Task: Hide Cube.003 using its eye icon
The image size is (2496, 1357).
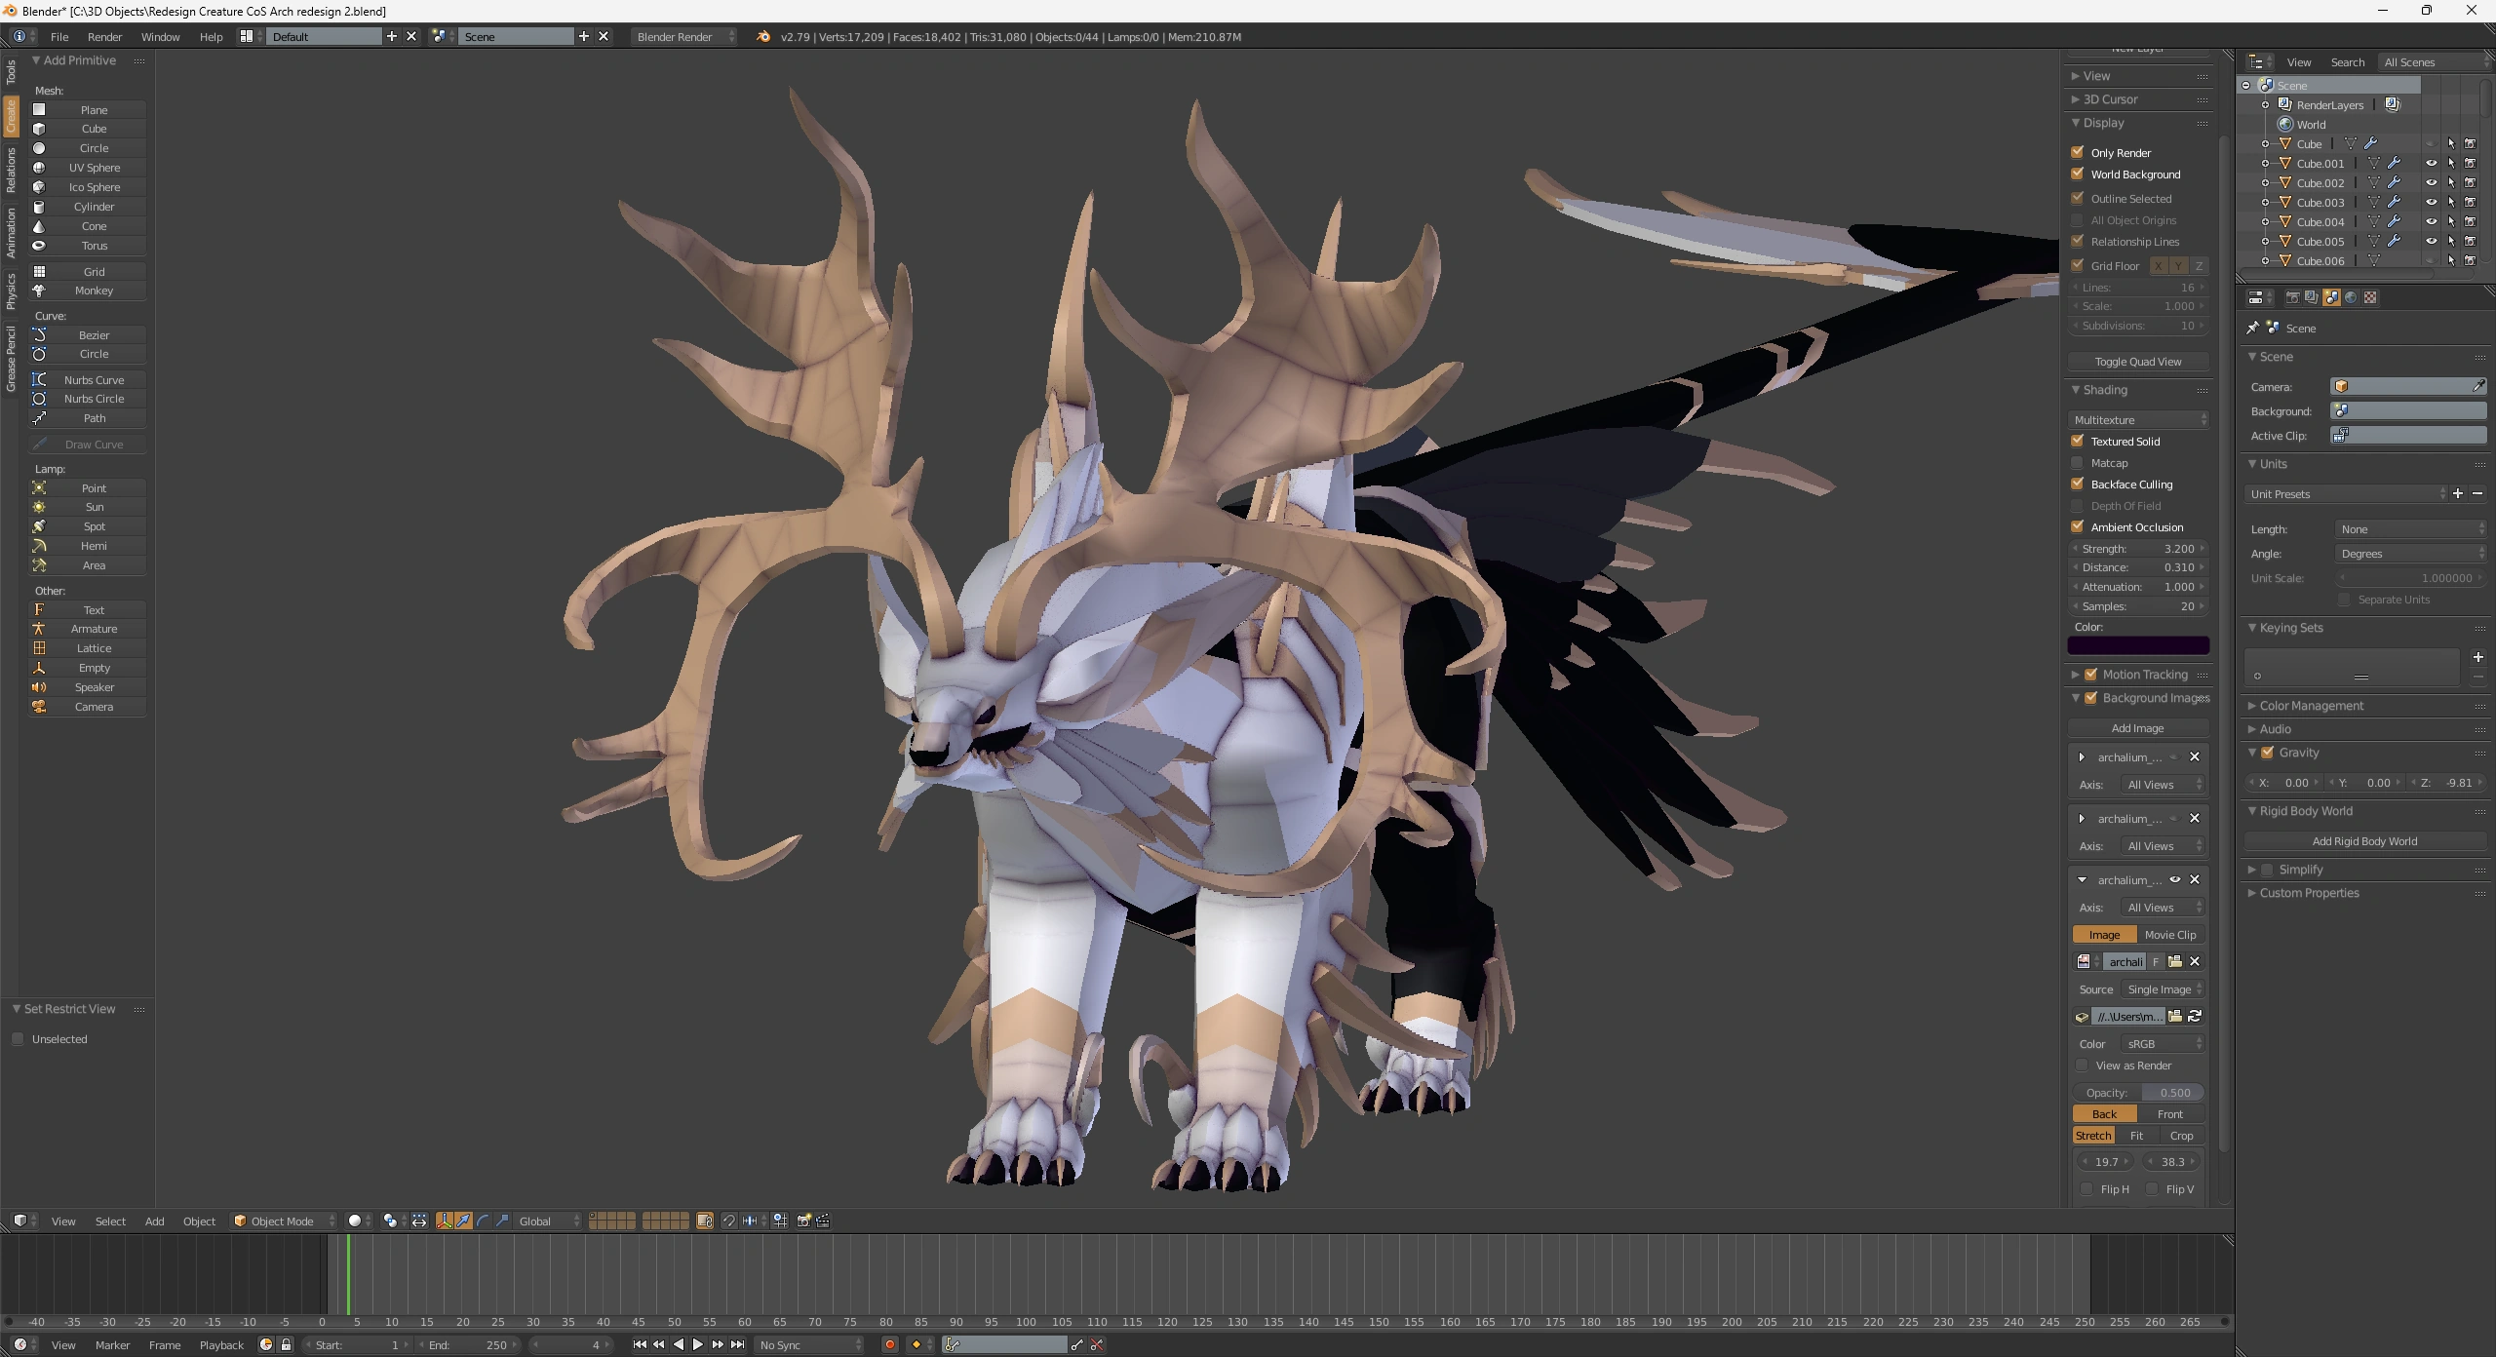Action: pyautogui.click(x=2431, y=203)
